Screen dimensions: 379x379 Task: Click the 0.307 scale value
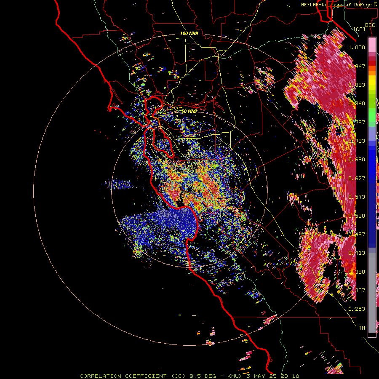pyautogui.click(x=357, y=291)
